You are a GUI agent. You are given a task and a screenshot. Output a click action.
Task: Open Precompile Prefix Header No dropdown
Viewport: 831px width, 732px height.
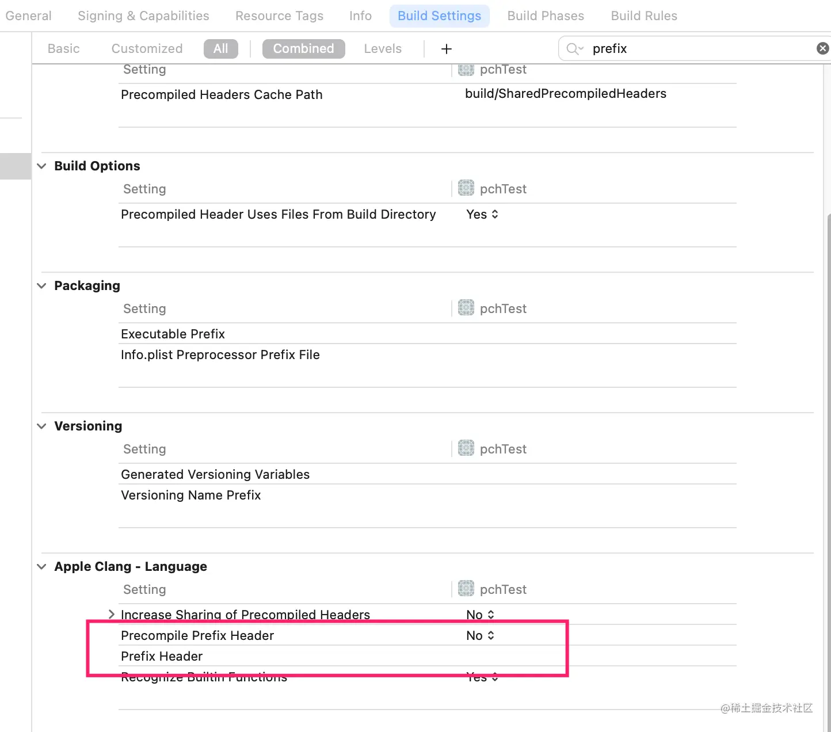481,635
